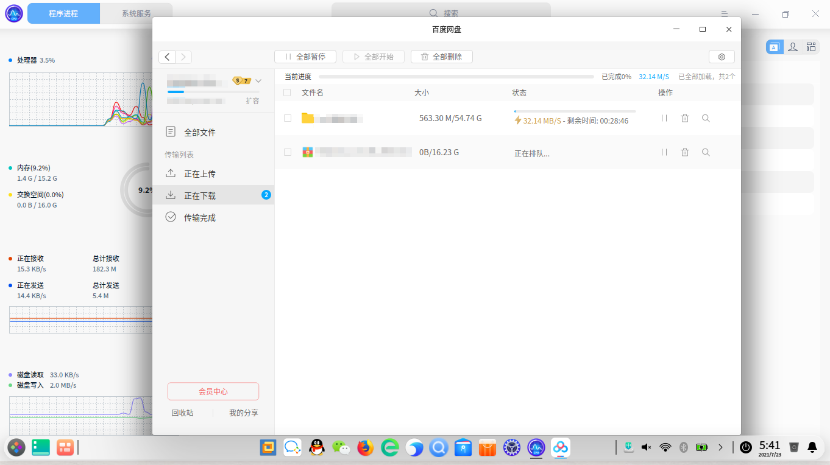Click the 全部暂停 button

tap(305, 57)
